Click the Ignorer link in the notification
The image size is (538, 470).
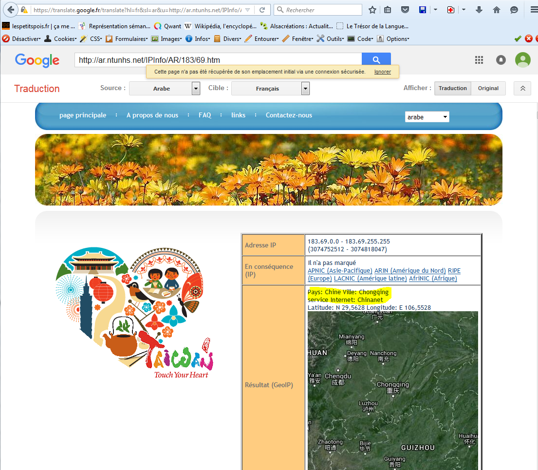pos(382,72)
